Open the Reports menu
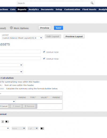The image size is (107, 138). [22, 9]
